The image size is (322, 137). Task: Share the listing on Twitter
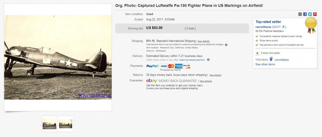310,14
